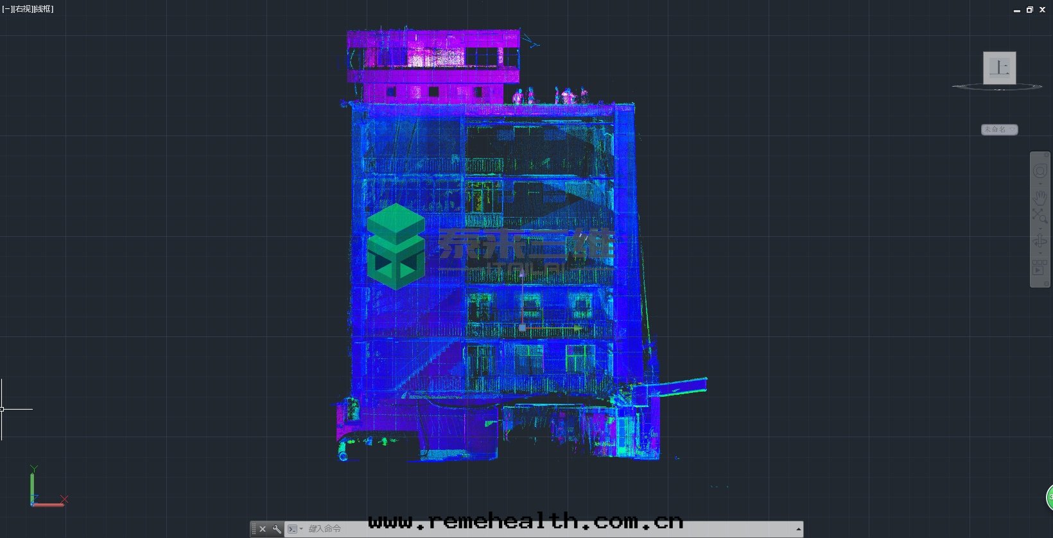Image resolution: width=1053 pixels, height=538 pixels.
Task: Select the Pan hand tool
Action: coord(1040,197)
